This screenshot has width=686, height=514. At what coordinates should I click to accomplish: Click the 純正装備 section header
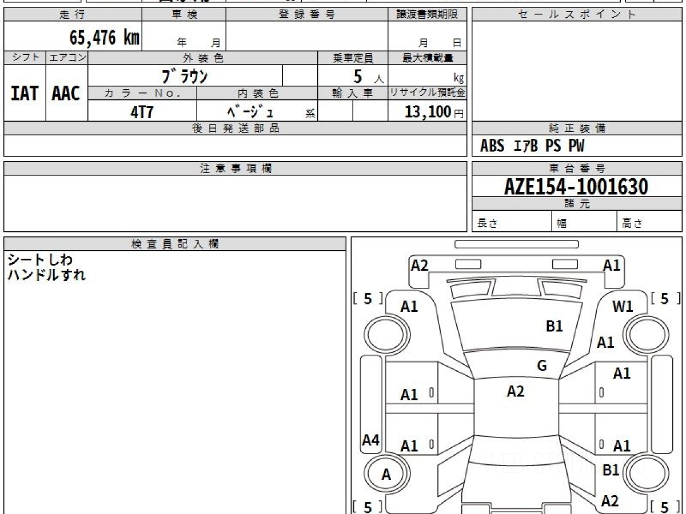[x=577, y=128]
